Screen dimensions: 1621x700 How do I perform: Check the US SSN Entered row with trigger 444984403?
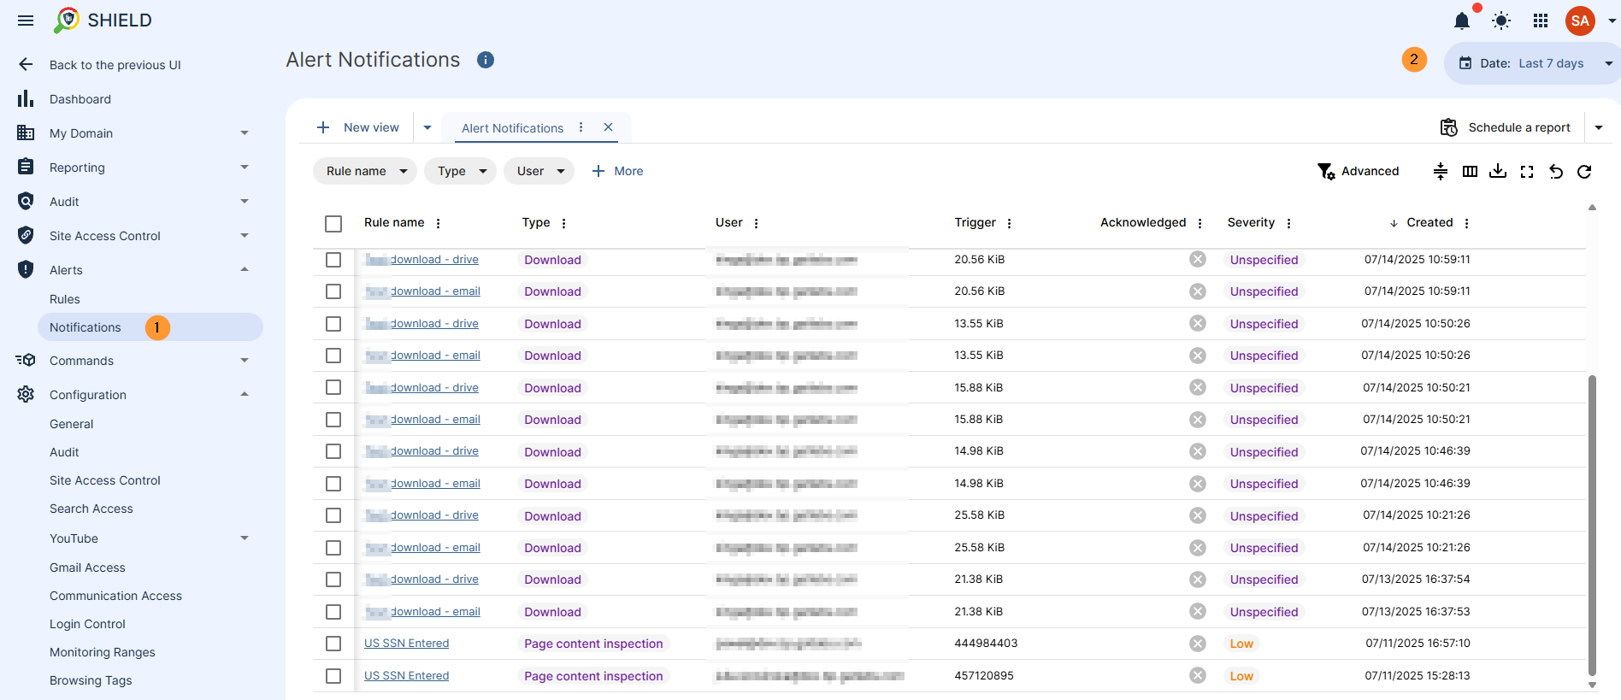333,644
